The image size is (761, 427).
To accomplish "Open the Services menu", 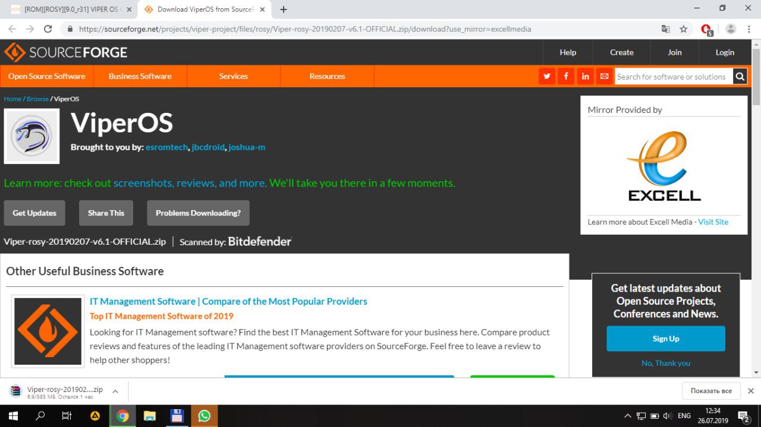I will click(234, 76).
